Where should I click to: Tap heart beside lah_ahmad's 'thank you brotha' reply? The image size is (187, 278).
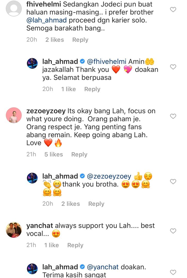click(173, 181)
